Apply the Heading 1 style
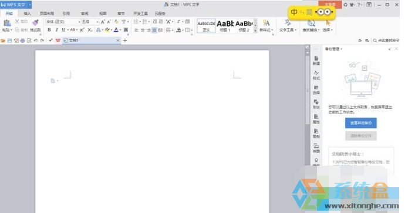405x213 pixels. pyautogui.click(x=225, y=26)
